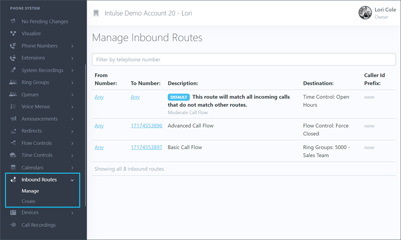Select Create under Inbound Routes
This screenshot has height=240, width=401.
pos(29,201)
